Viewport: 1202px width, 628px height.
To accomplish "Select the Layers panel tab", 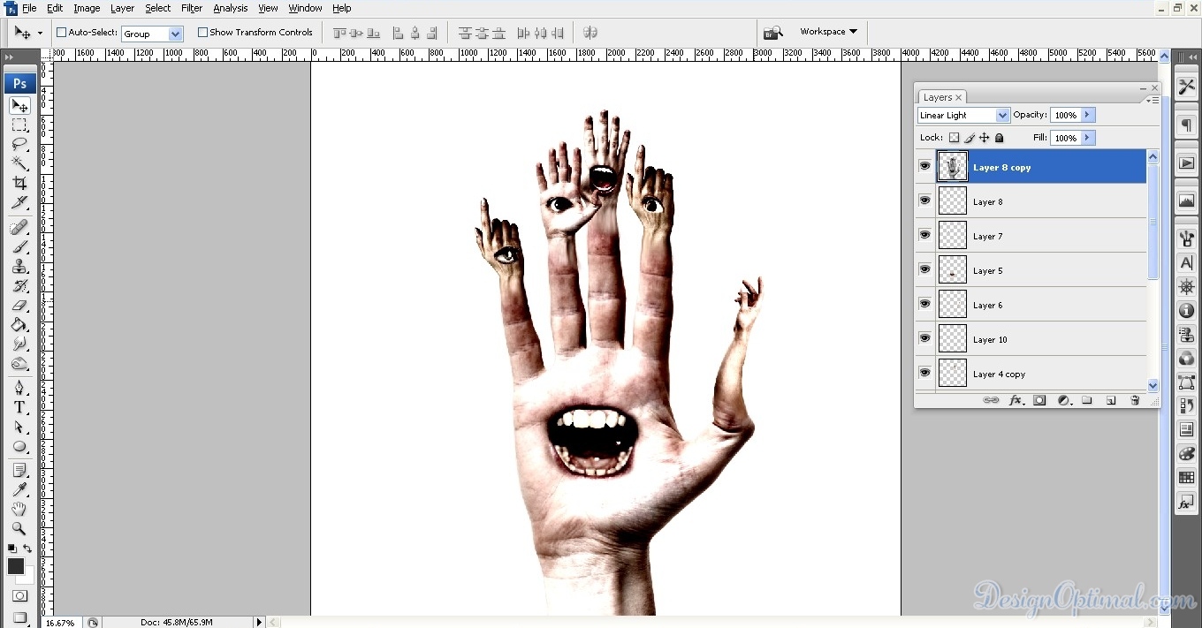I will [x=942, y=97].
